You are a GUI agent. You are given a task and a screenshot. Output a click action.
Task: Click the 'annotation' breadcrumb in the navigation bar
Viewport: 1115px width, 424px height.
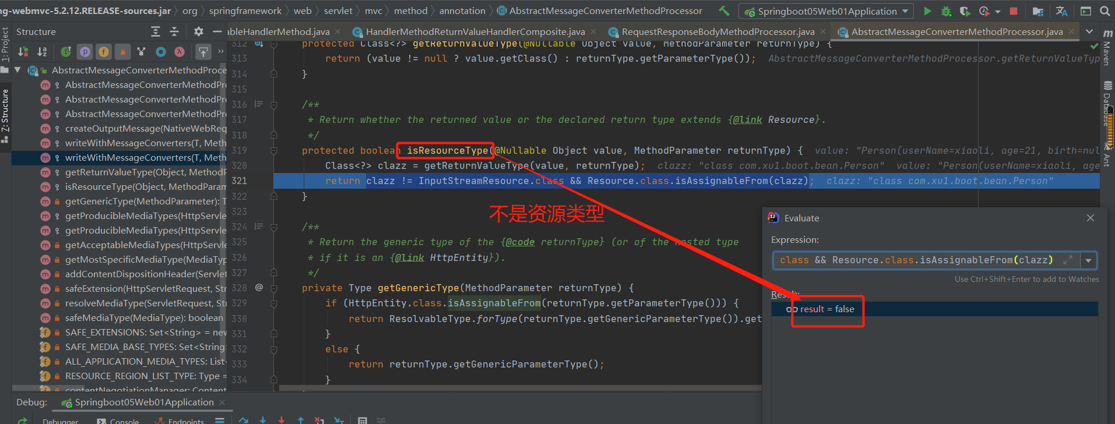462,11
